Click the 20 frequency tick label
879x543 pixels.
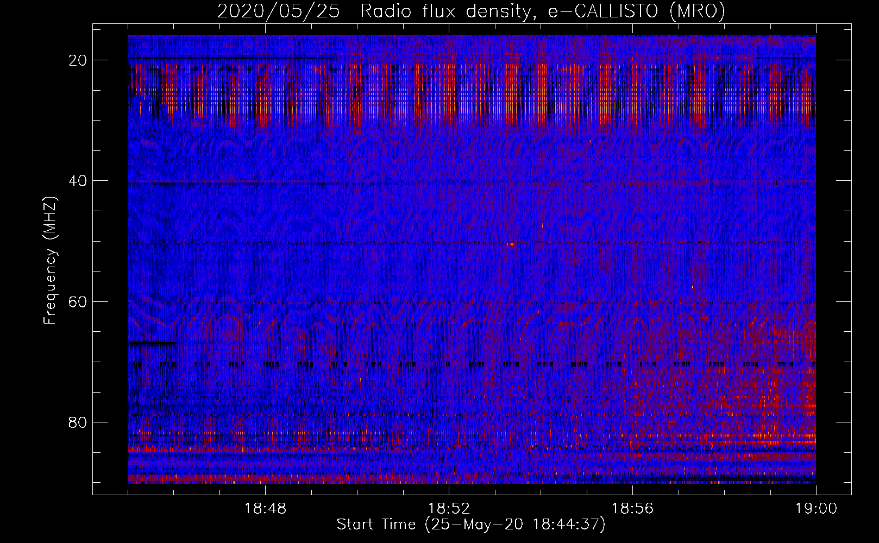tap(79, 60)
